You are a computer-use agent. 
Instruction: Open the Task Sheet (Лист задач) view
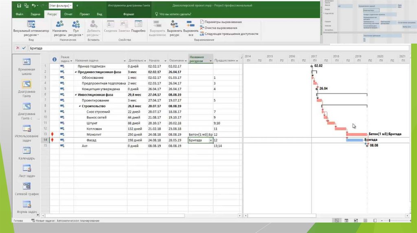pos(26,171)
